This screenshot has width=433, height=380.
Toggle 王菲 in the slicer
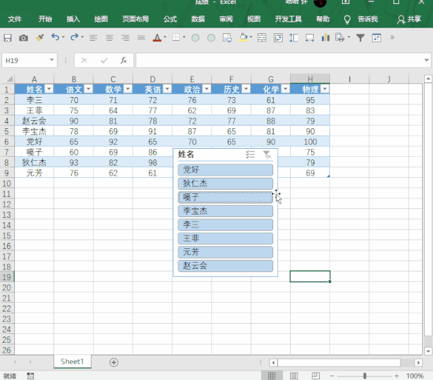(x=226, y=238)
